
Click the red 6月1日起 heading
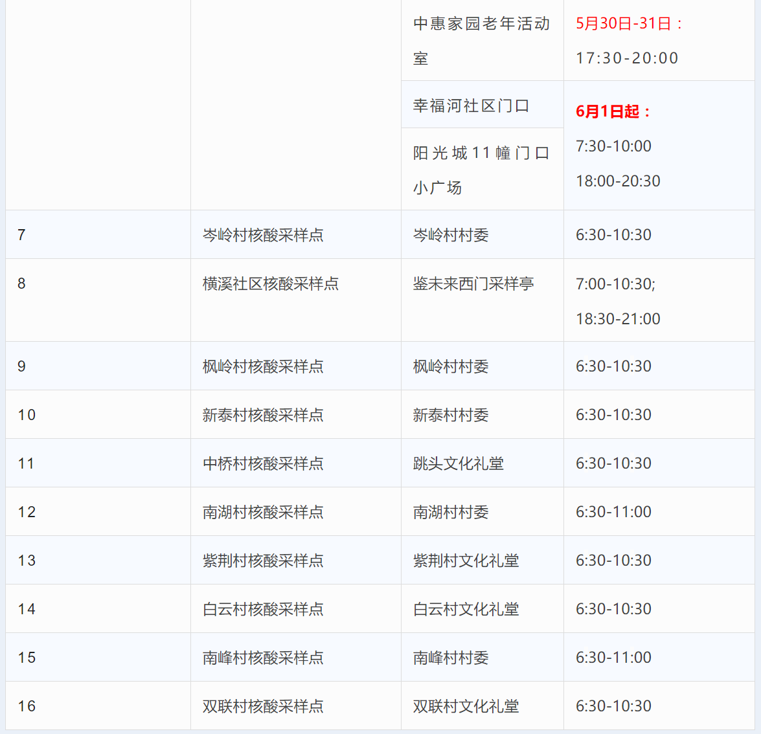tap(613, 111)
